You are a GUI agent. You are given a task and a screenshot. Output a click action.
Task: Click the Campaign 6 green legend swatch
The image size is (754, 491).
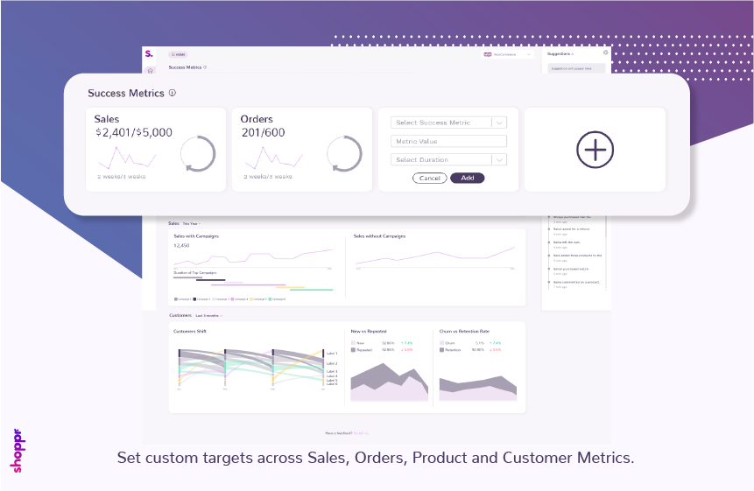click(x=271, y=299)
